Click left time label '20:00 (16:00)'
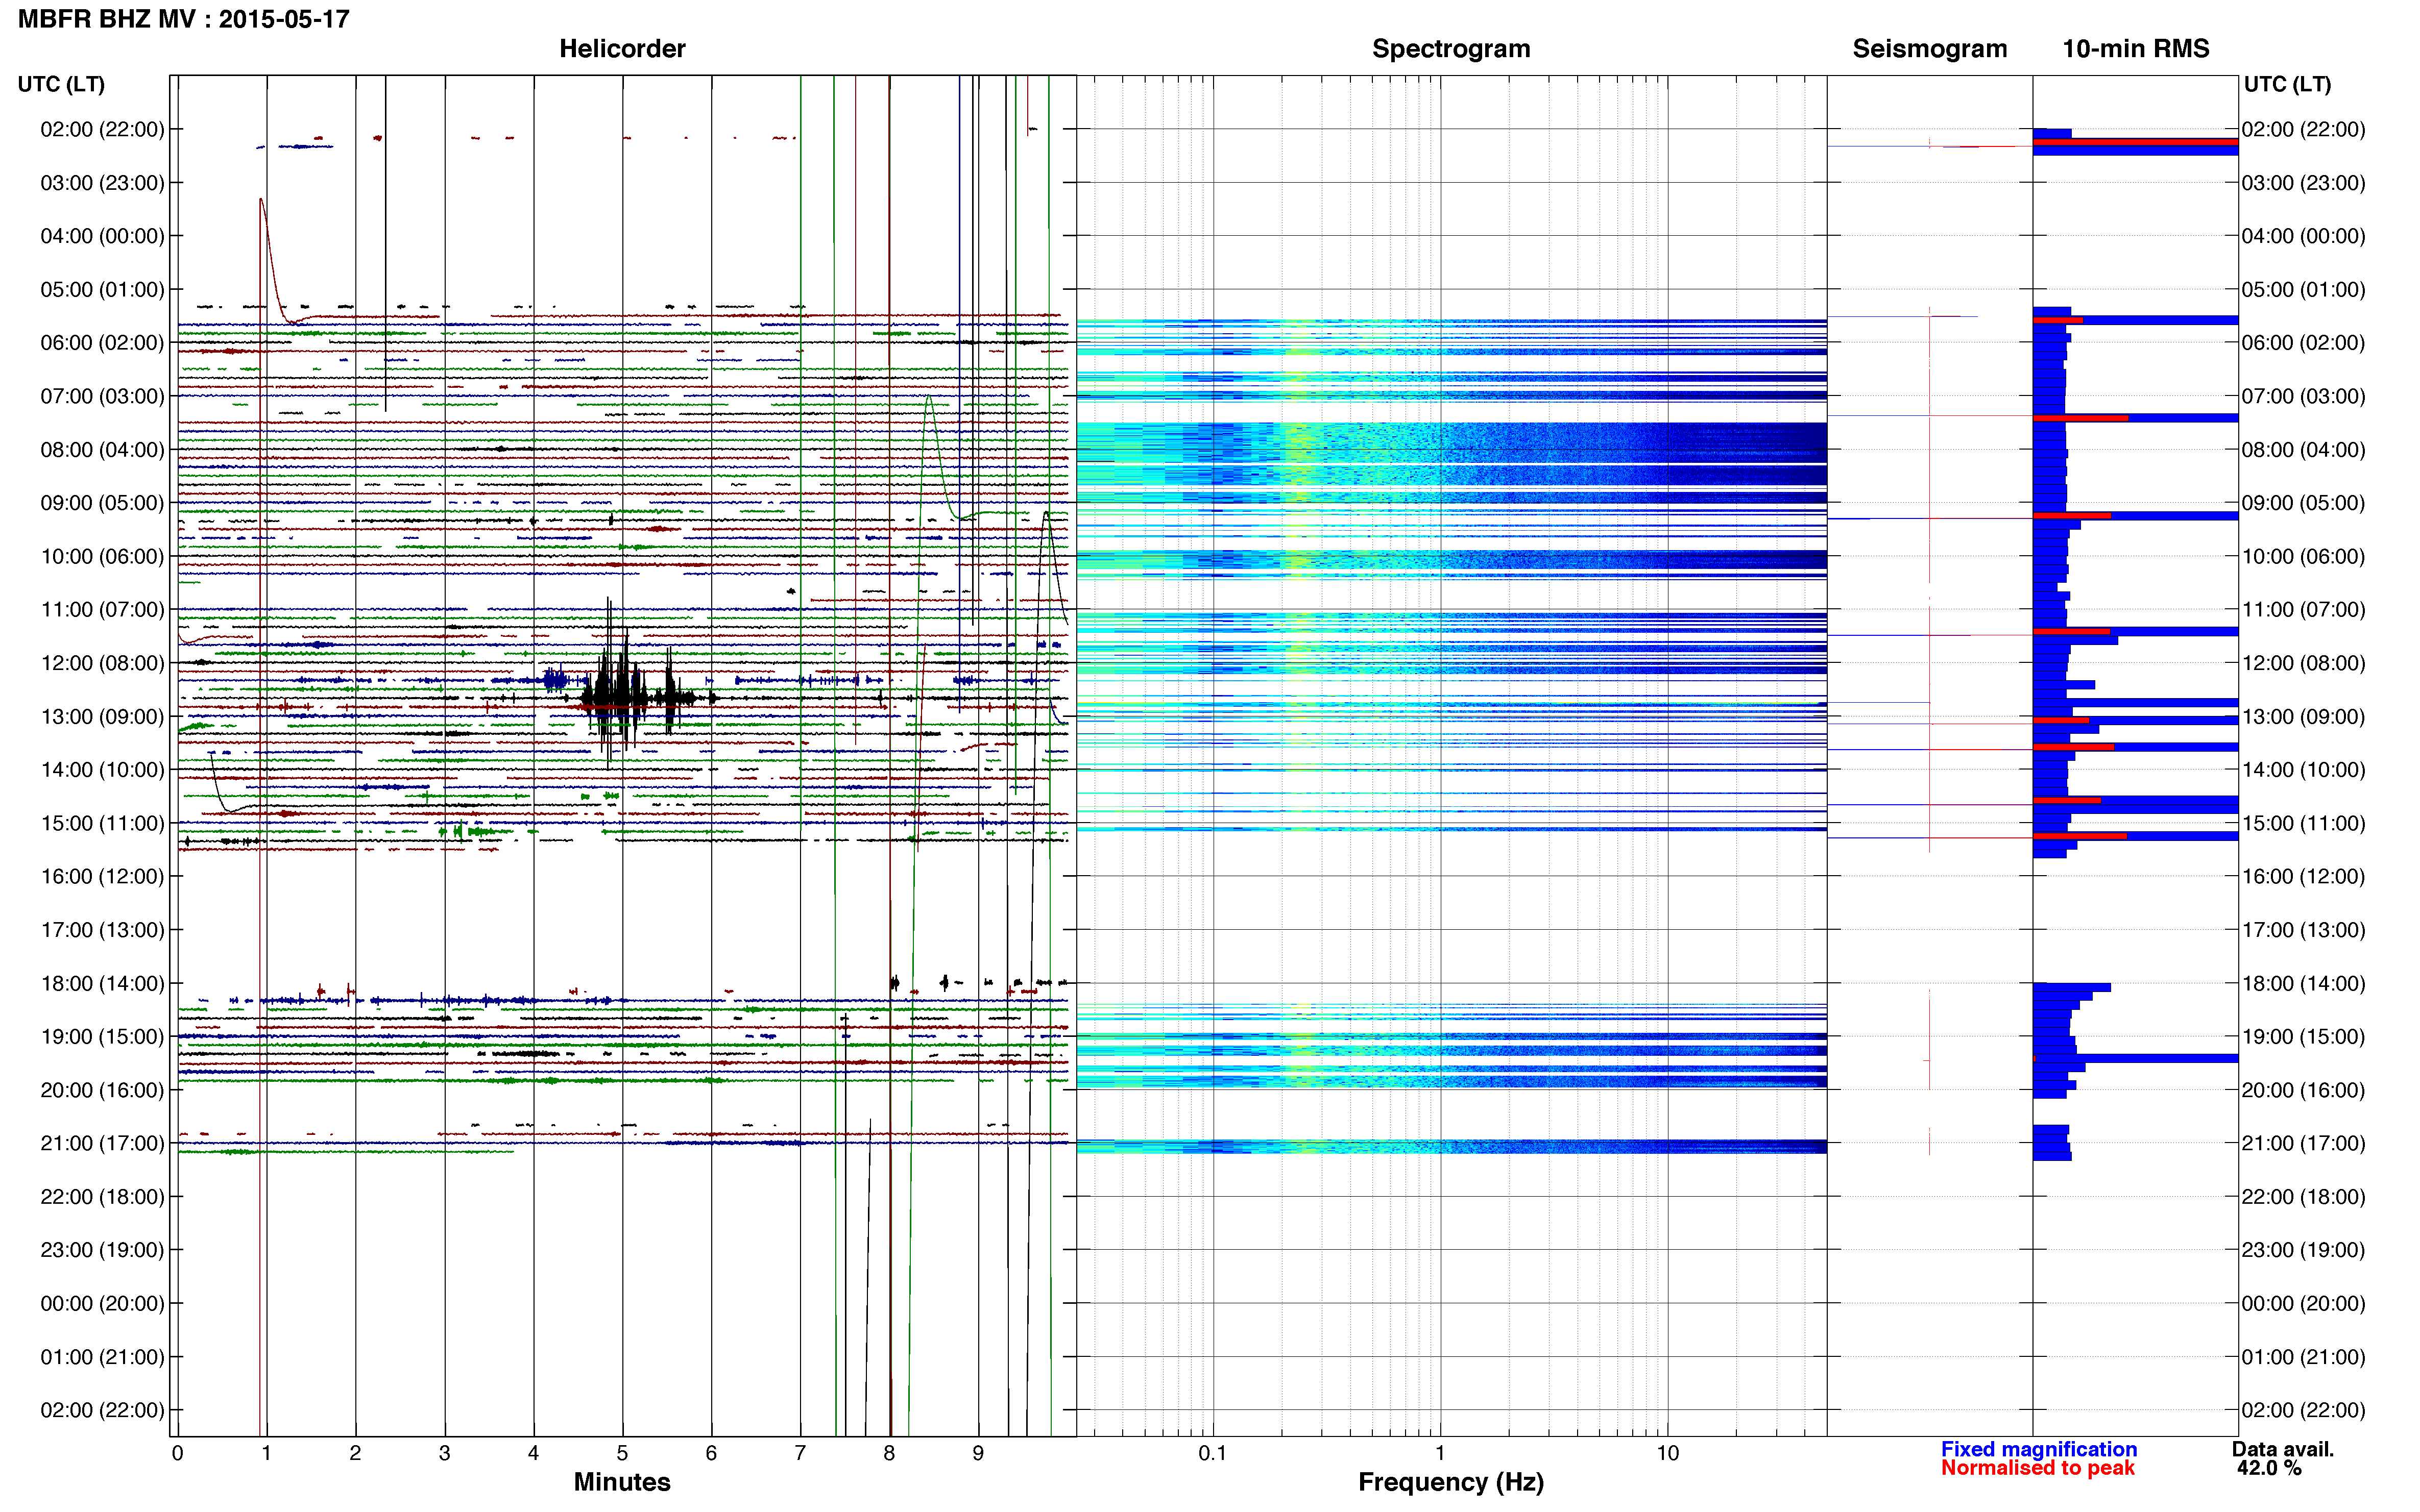This screenshot has width=2420, height=1512. (102, 1090)
